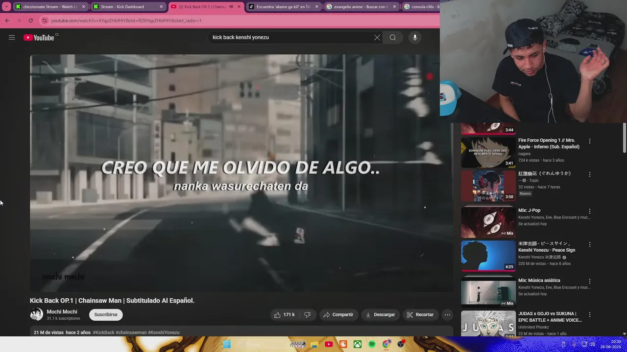627x352 pixels.
Task: Open the YouTube guide hamburger menu
Action: point(12,38)
